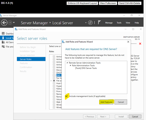The image size is (146, 120).
Task: Check the DNS Server role checkbox
Action: tap(54, 75)
